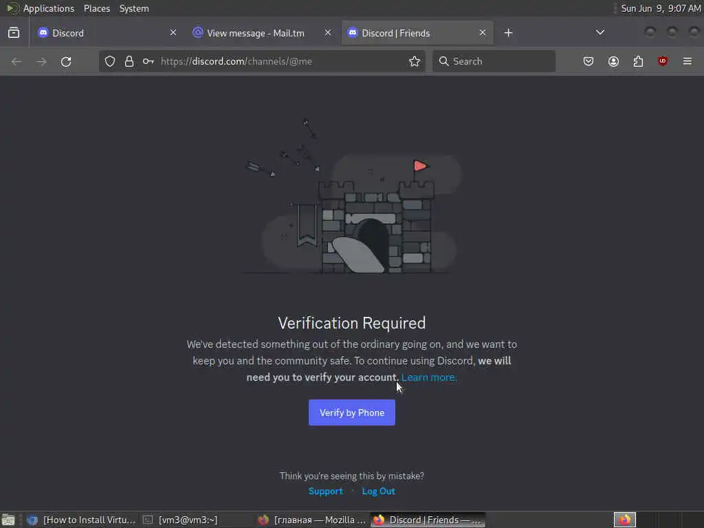Open the Places menu

point(97,8)
